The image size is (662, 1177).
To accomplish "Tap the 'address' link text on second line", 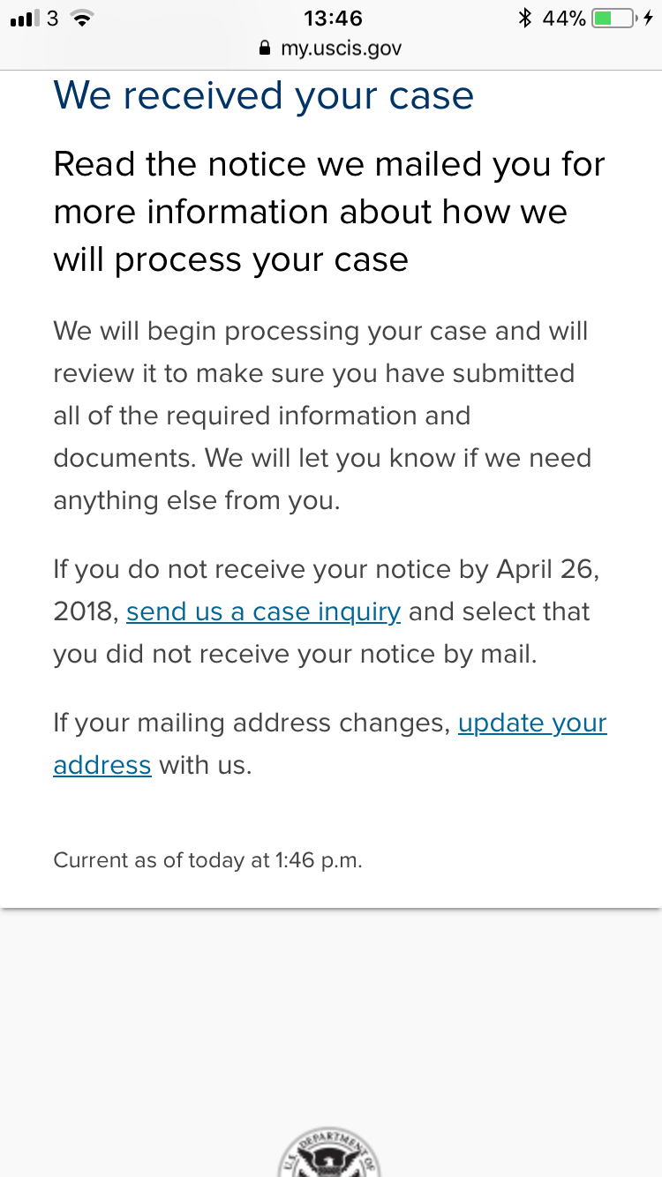I will [x=102, y=765].
